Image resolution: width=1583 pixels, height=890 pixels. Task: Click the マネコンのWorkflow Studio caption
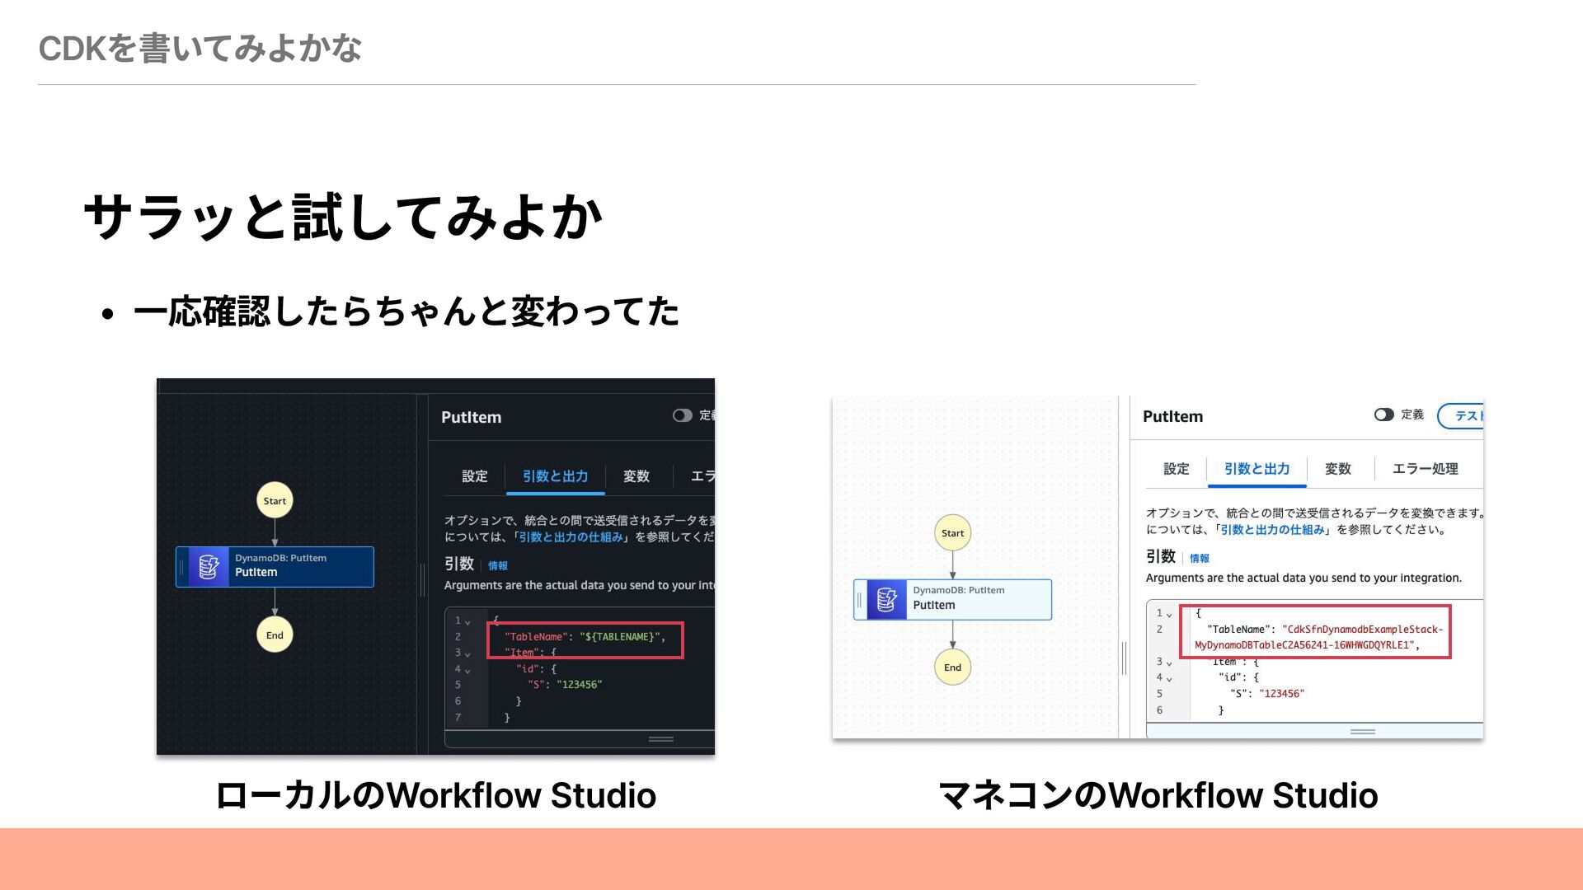coord(1158,795)
